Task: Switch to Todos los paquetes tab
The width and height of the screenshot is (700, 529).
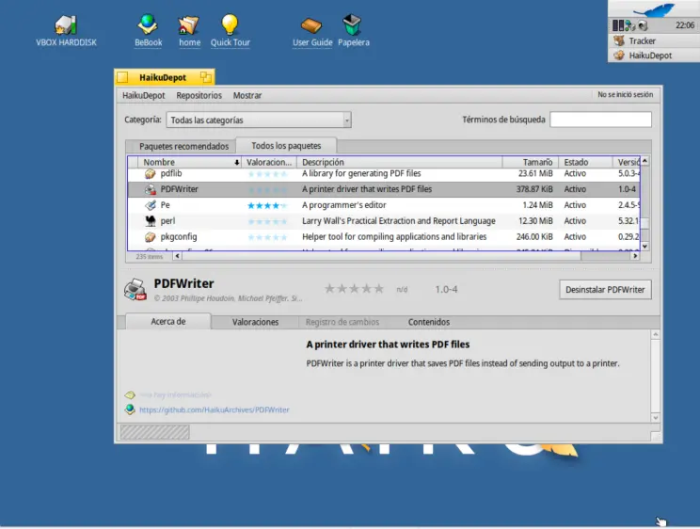Action: (286, 146)
